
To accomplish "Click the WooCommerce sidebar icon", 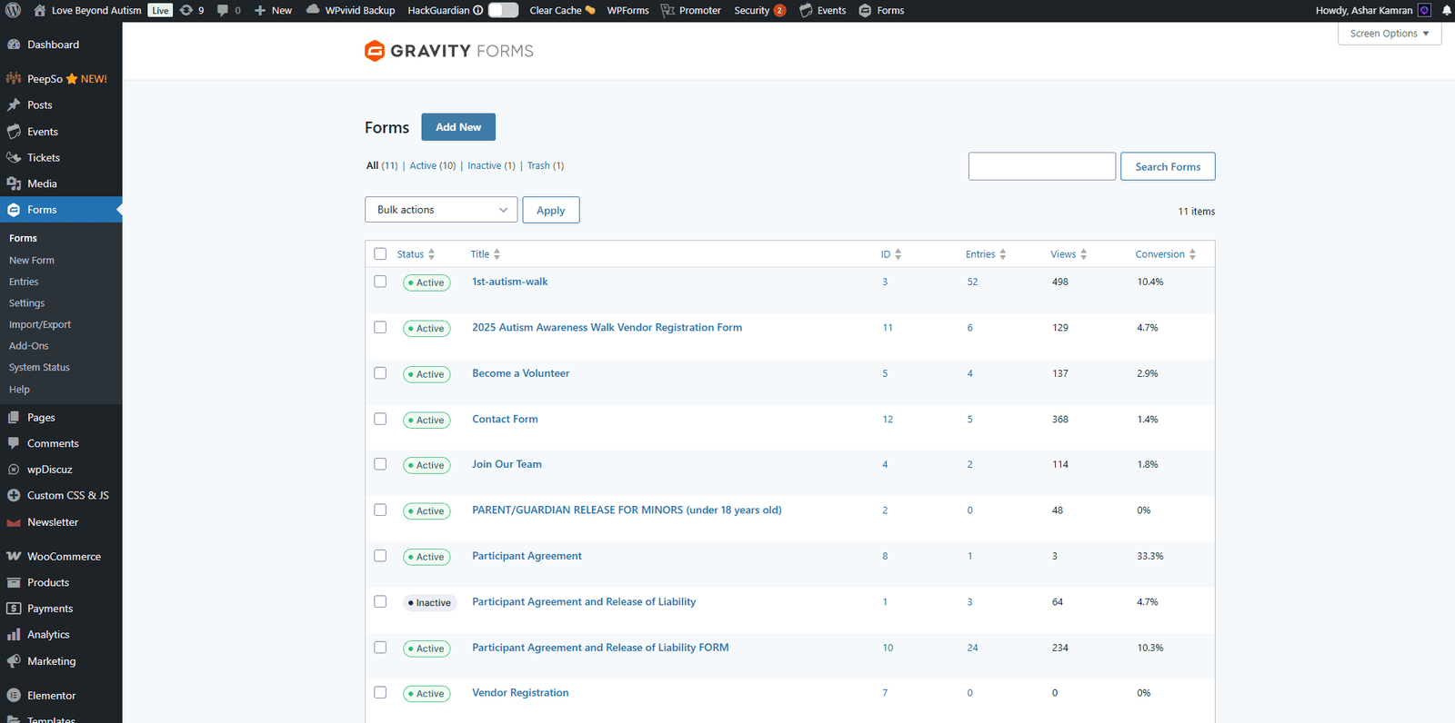I will pyautogui.click(x=14, y=556).
